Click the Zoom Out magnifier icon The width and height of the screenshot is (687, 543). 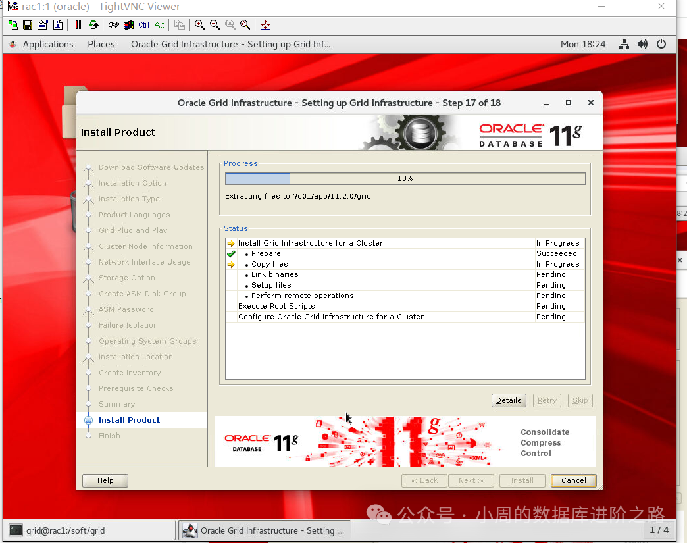[x=215, y=25]
